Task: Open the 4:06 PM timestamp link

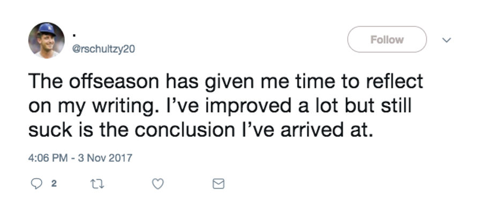Action: (x=48, y=158)
